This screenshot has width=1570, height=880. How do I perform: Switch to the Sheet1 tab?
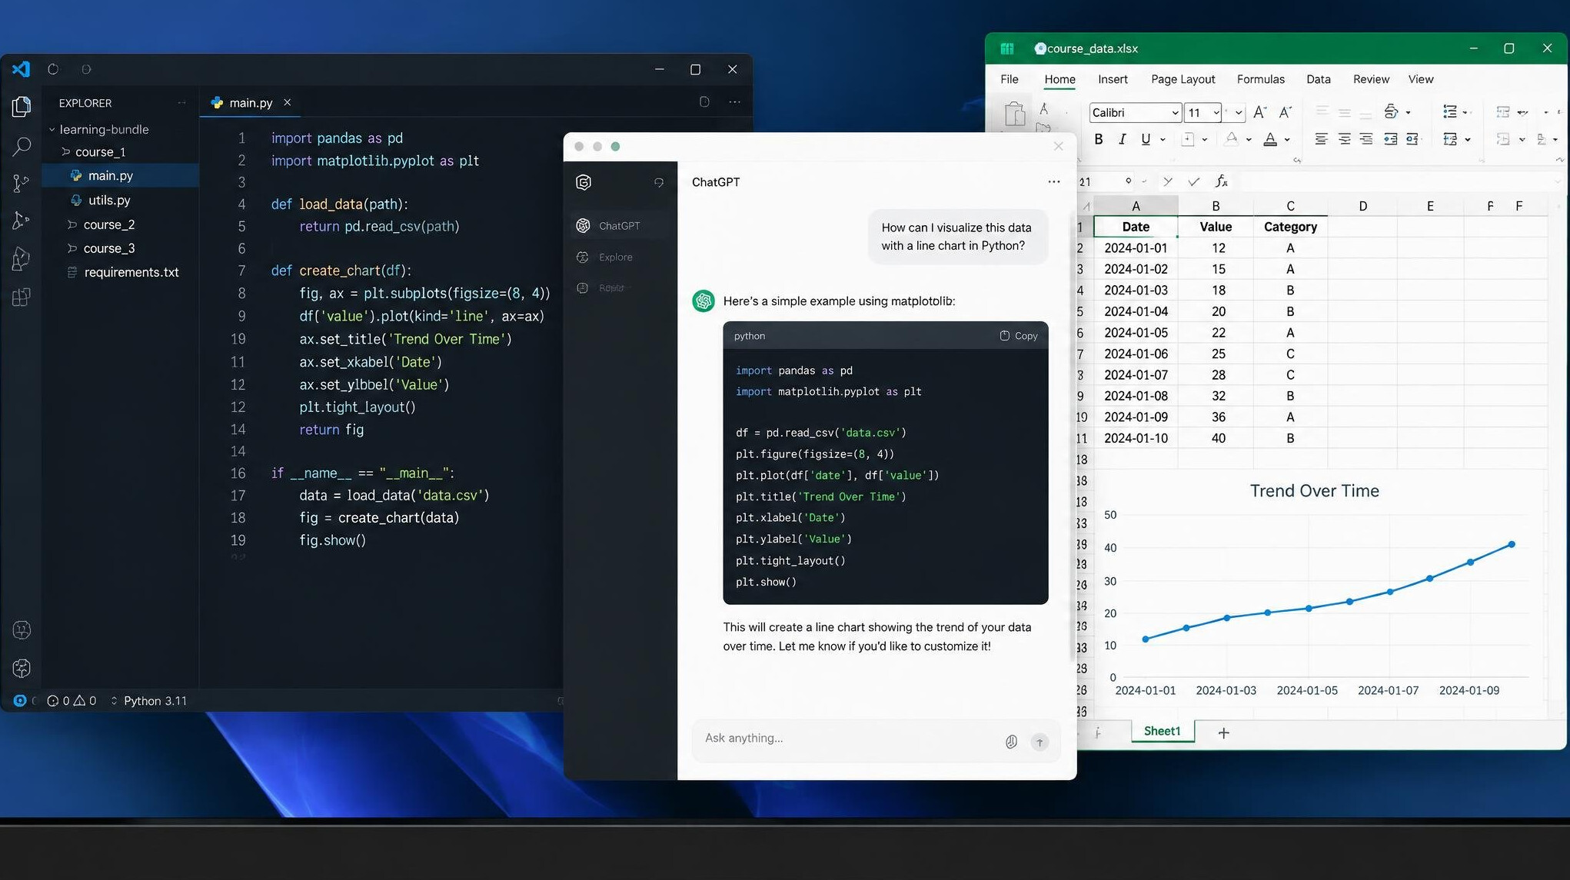1162,731
